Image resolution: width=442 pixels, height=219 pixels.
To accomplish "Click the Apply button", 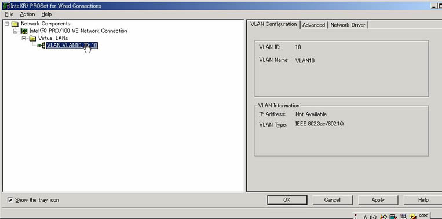I will (x=378, y=200).
